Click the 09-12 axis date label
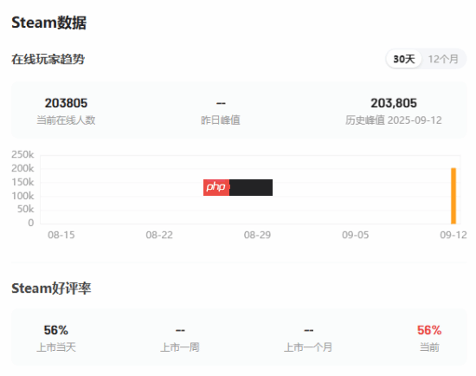 pos(453,235)
